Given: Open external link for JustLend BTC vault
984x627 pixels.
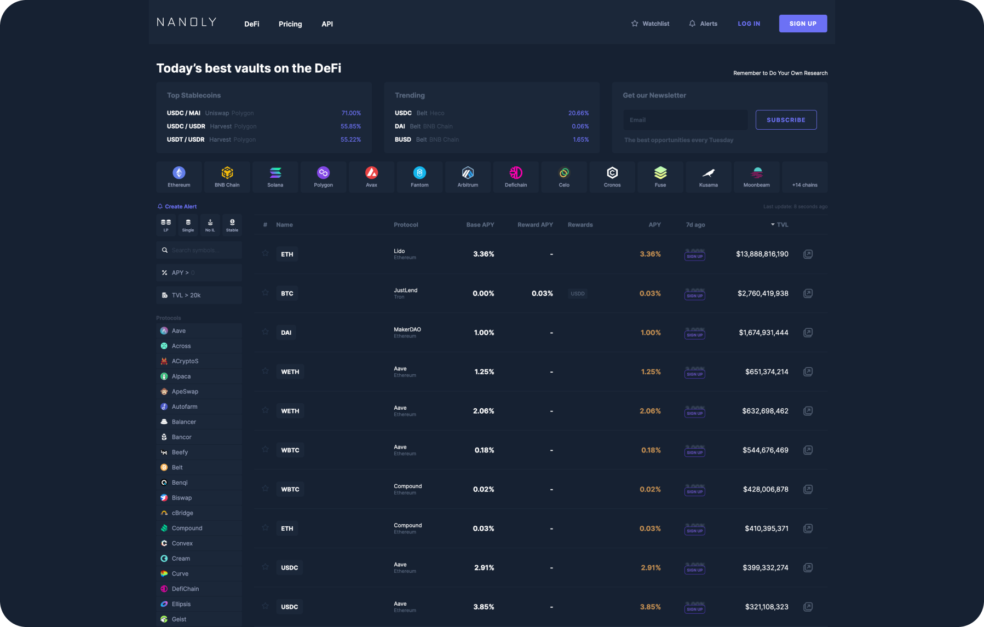Looking at the screenshot, I should [x=808, y=294].
